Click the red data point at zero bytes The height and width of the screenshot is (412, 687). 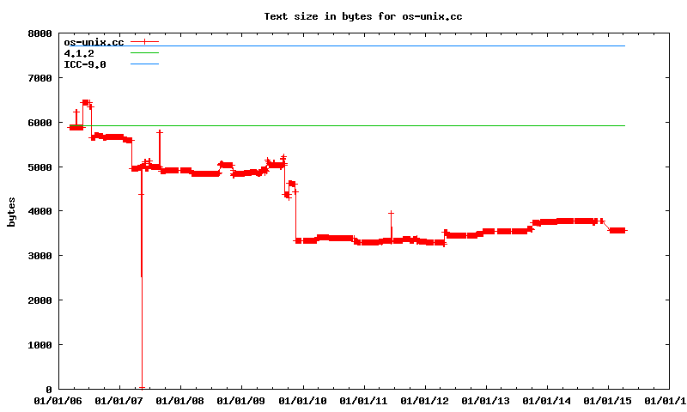[x=142, y=388]
